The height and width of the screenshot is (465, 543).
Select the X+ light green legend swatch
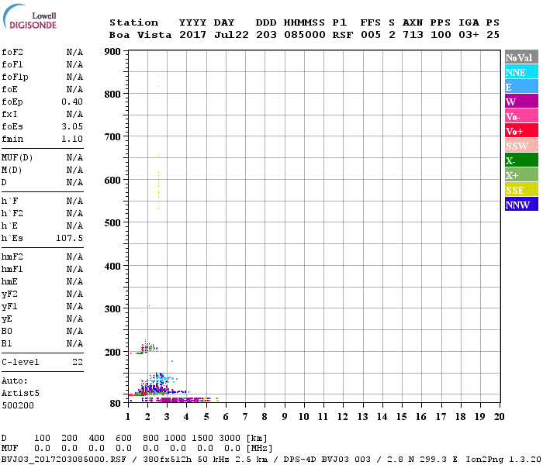pos(521,175)
